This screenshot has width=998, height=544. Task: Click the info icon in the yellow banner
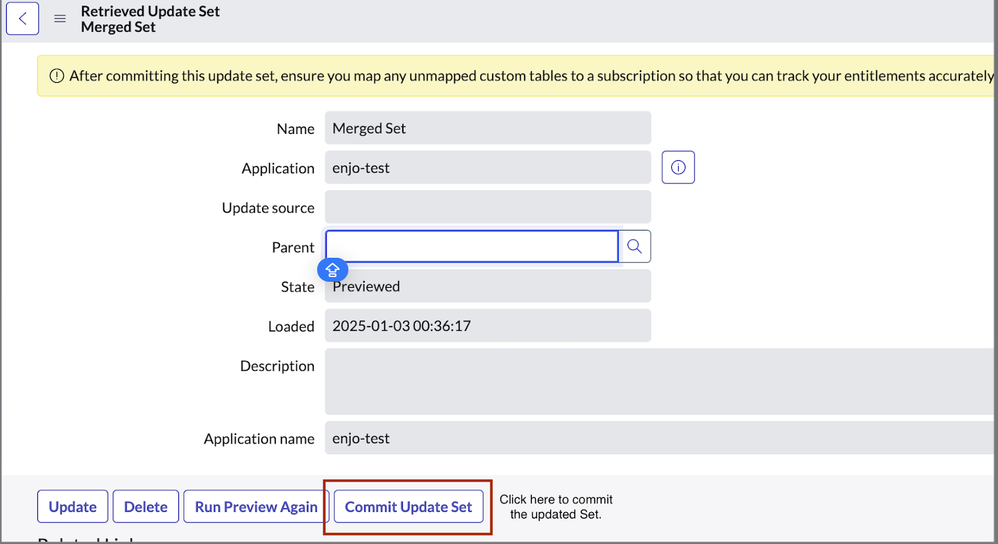pyautogui.click(x=57, y=76)
